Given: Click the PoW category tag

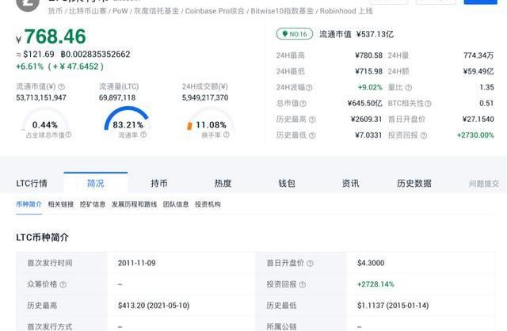Looking at the screenshot, I should [x=120, y=11].
